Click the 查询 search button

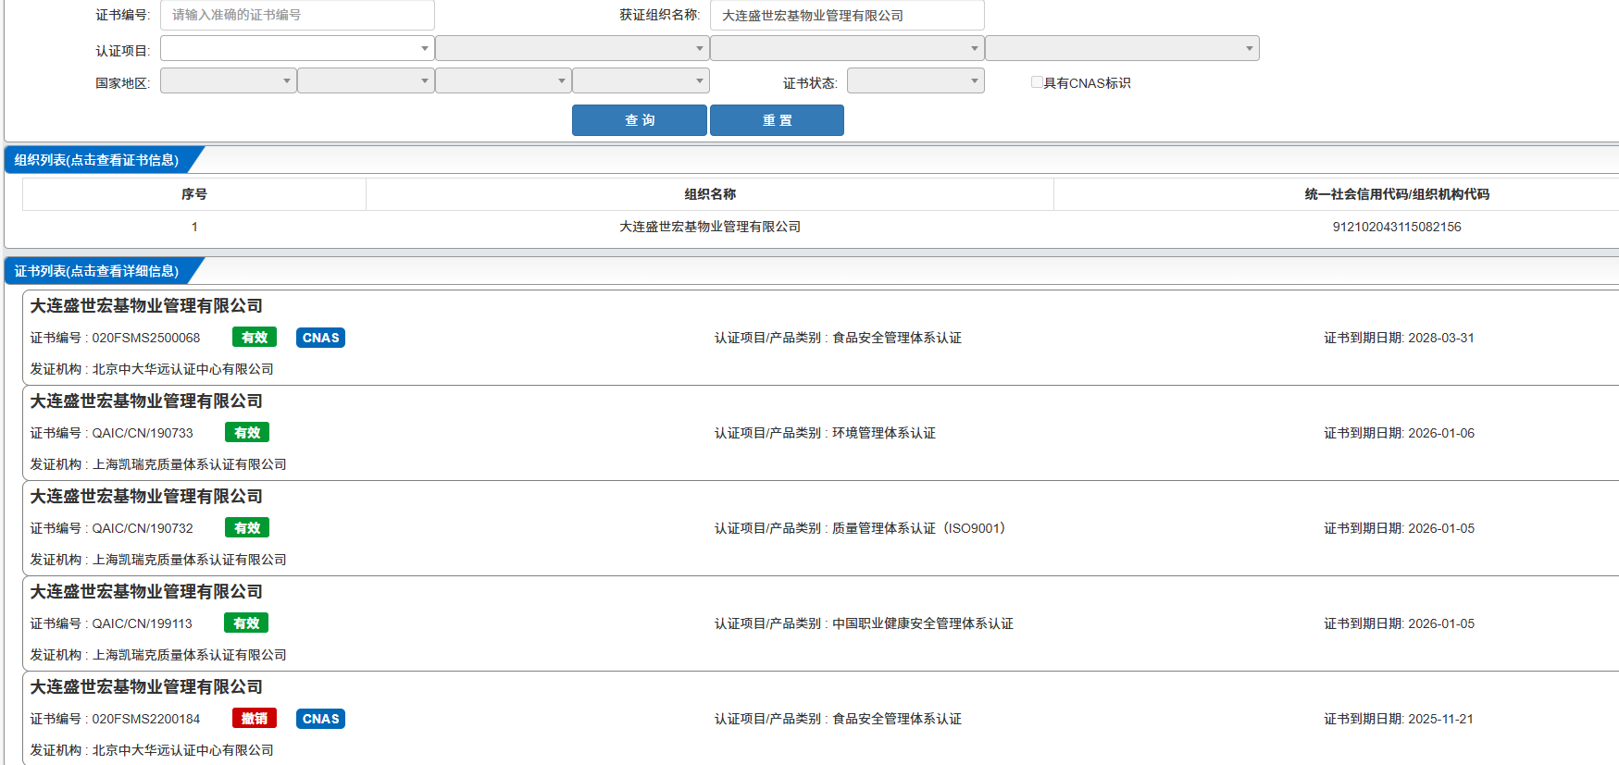[x=640, y=120]
